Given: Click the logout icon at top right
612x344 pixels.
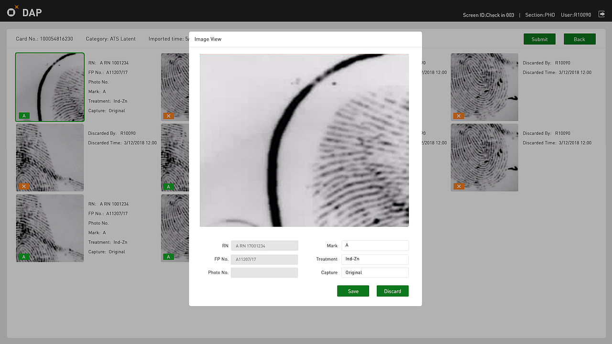Looking at the screenshot, I should (x=601, y=14).
